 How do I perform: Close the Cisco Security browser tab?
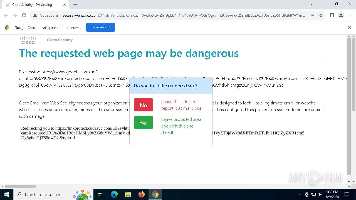point(65,5)
